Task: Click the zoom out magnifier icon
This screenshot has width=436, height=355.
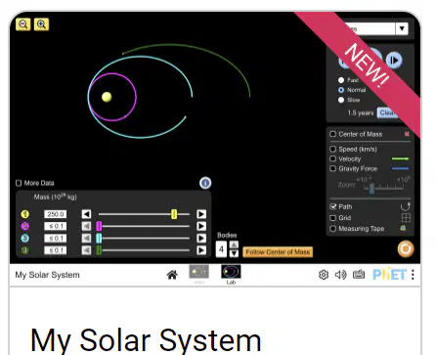Action: pyautogui.click(x=23, y=24)
